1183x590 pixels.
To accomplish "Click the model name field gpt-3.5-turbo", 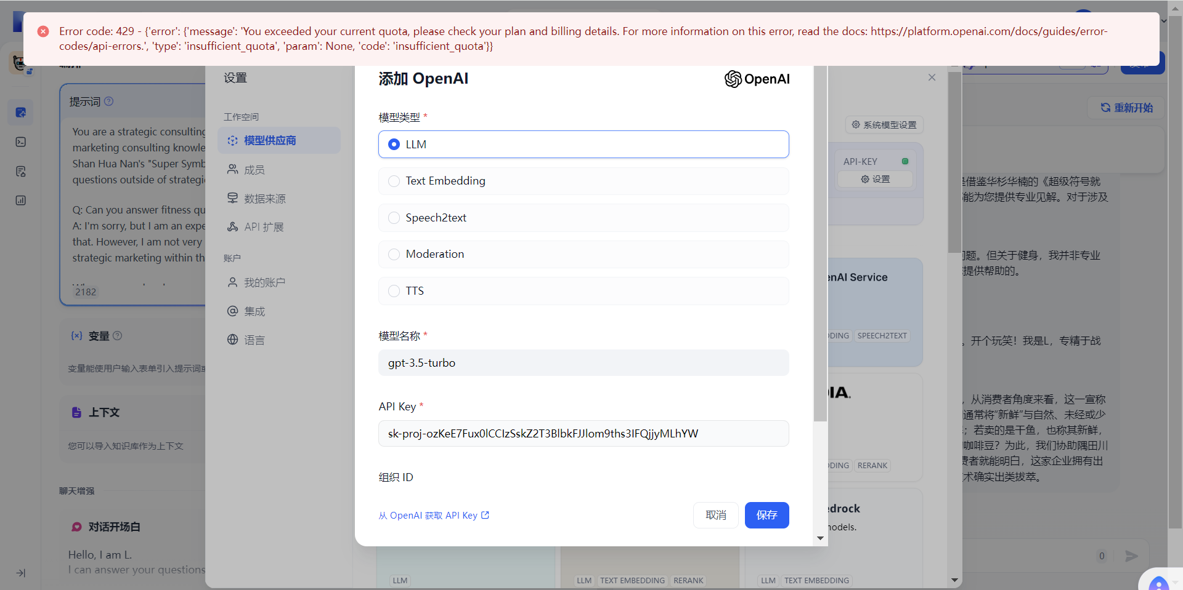I will point(583,363).
